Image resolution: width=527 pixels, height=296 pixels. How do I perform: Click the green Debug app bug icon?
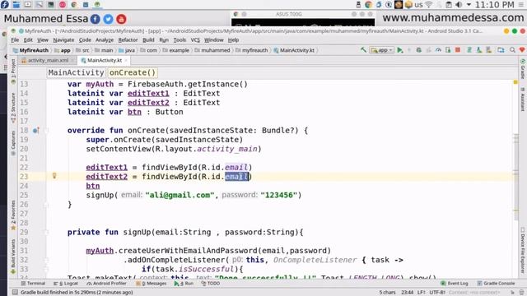tap(419, 50)
